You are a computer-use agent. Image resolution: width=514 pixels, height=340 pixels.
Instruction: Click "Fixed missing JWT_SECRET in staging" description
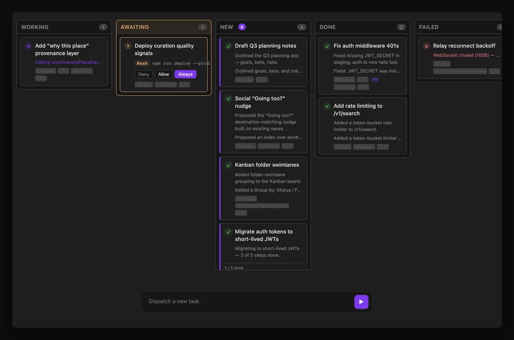(366, 59)
